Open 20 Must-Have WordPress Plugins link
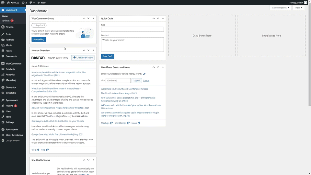 pyautogui.click(x=60, y=108)
